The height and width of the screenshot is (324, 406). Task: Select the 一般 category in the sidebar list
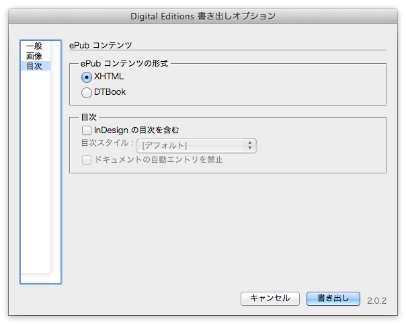click(x=36, y=46)
